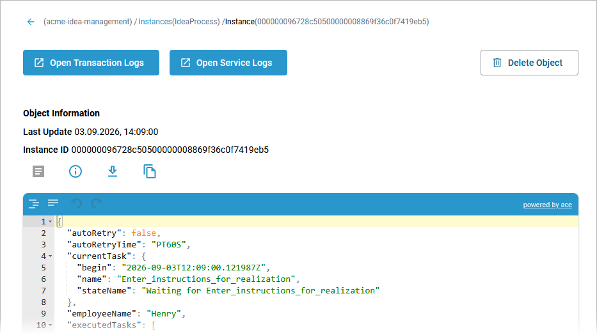The width and height of the screenshot is (597, 335).
Task: Click the Open Transaction Logs button
Action: (x=91, y=63)
